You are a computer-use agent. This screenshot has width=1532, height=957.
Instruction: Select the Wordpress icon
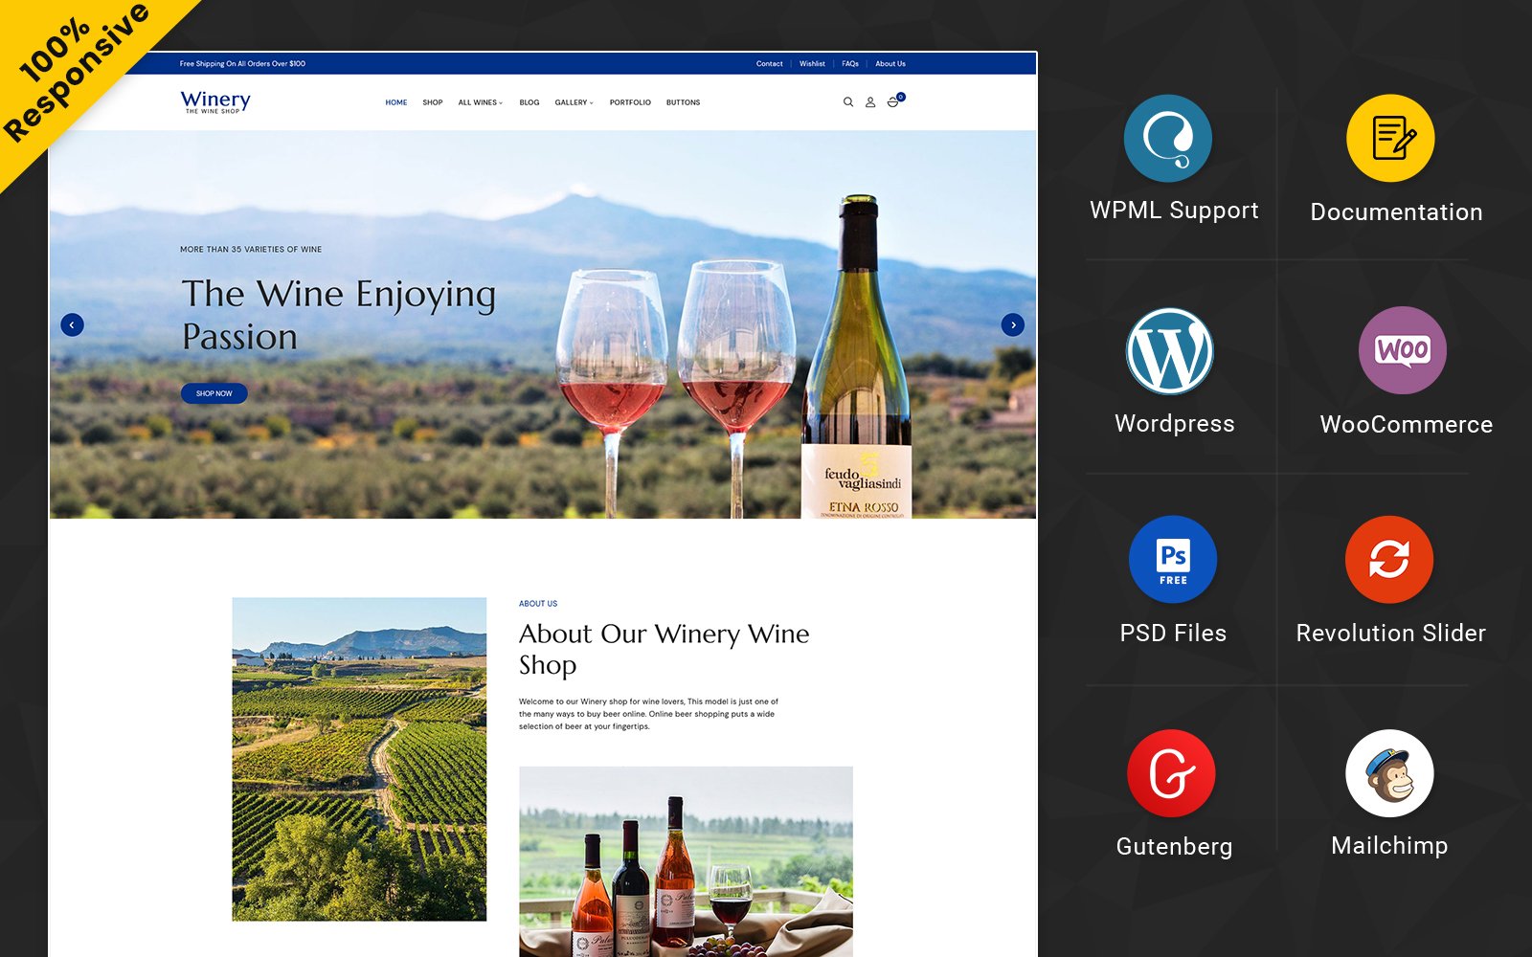pyautogui.click(x=1172, y=350)
